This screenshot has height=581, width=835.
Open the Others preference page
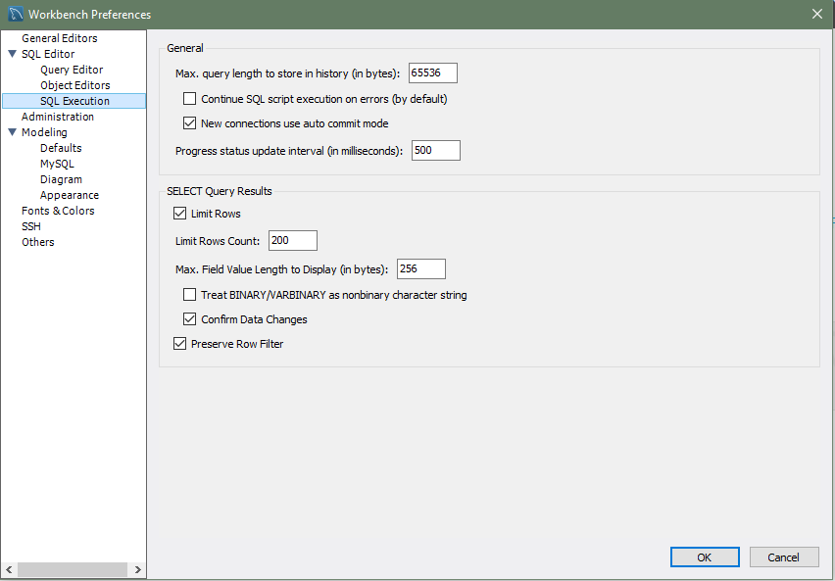click(x=37, y=241)
